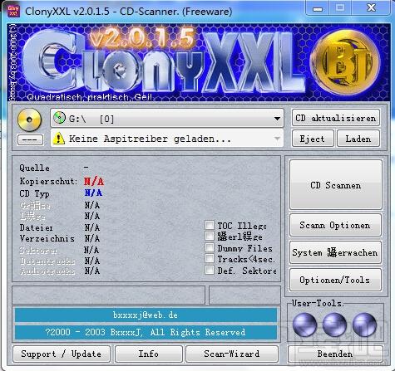Enable the Def. Sektoren checkbox
This screenshot has height=371, width=395.
(210, 270)
